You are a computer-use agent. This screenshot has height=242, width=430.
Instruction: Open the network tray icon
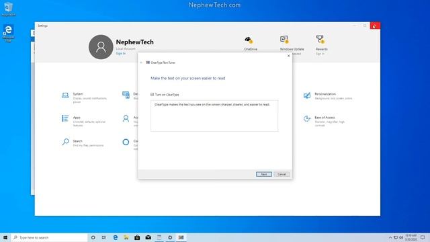[396, 237]
